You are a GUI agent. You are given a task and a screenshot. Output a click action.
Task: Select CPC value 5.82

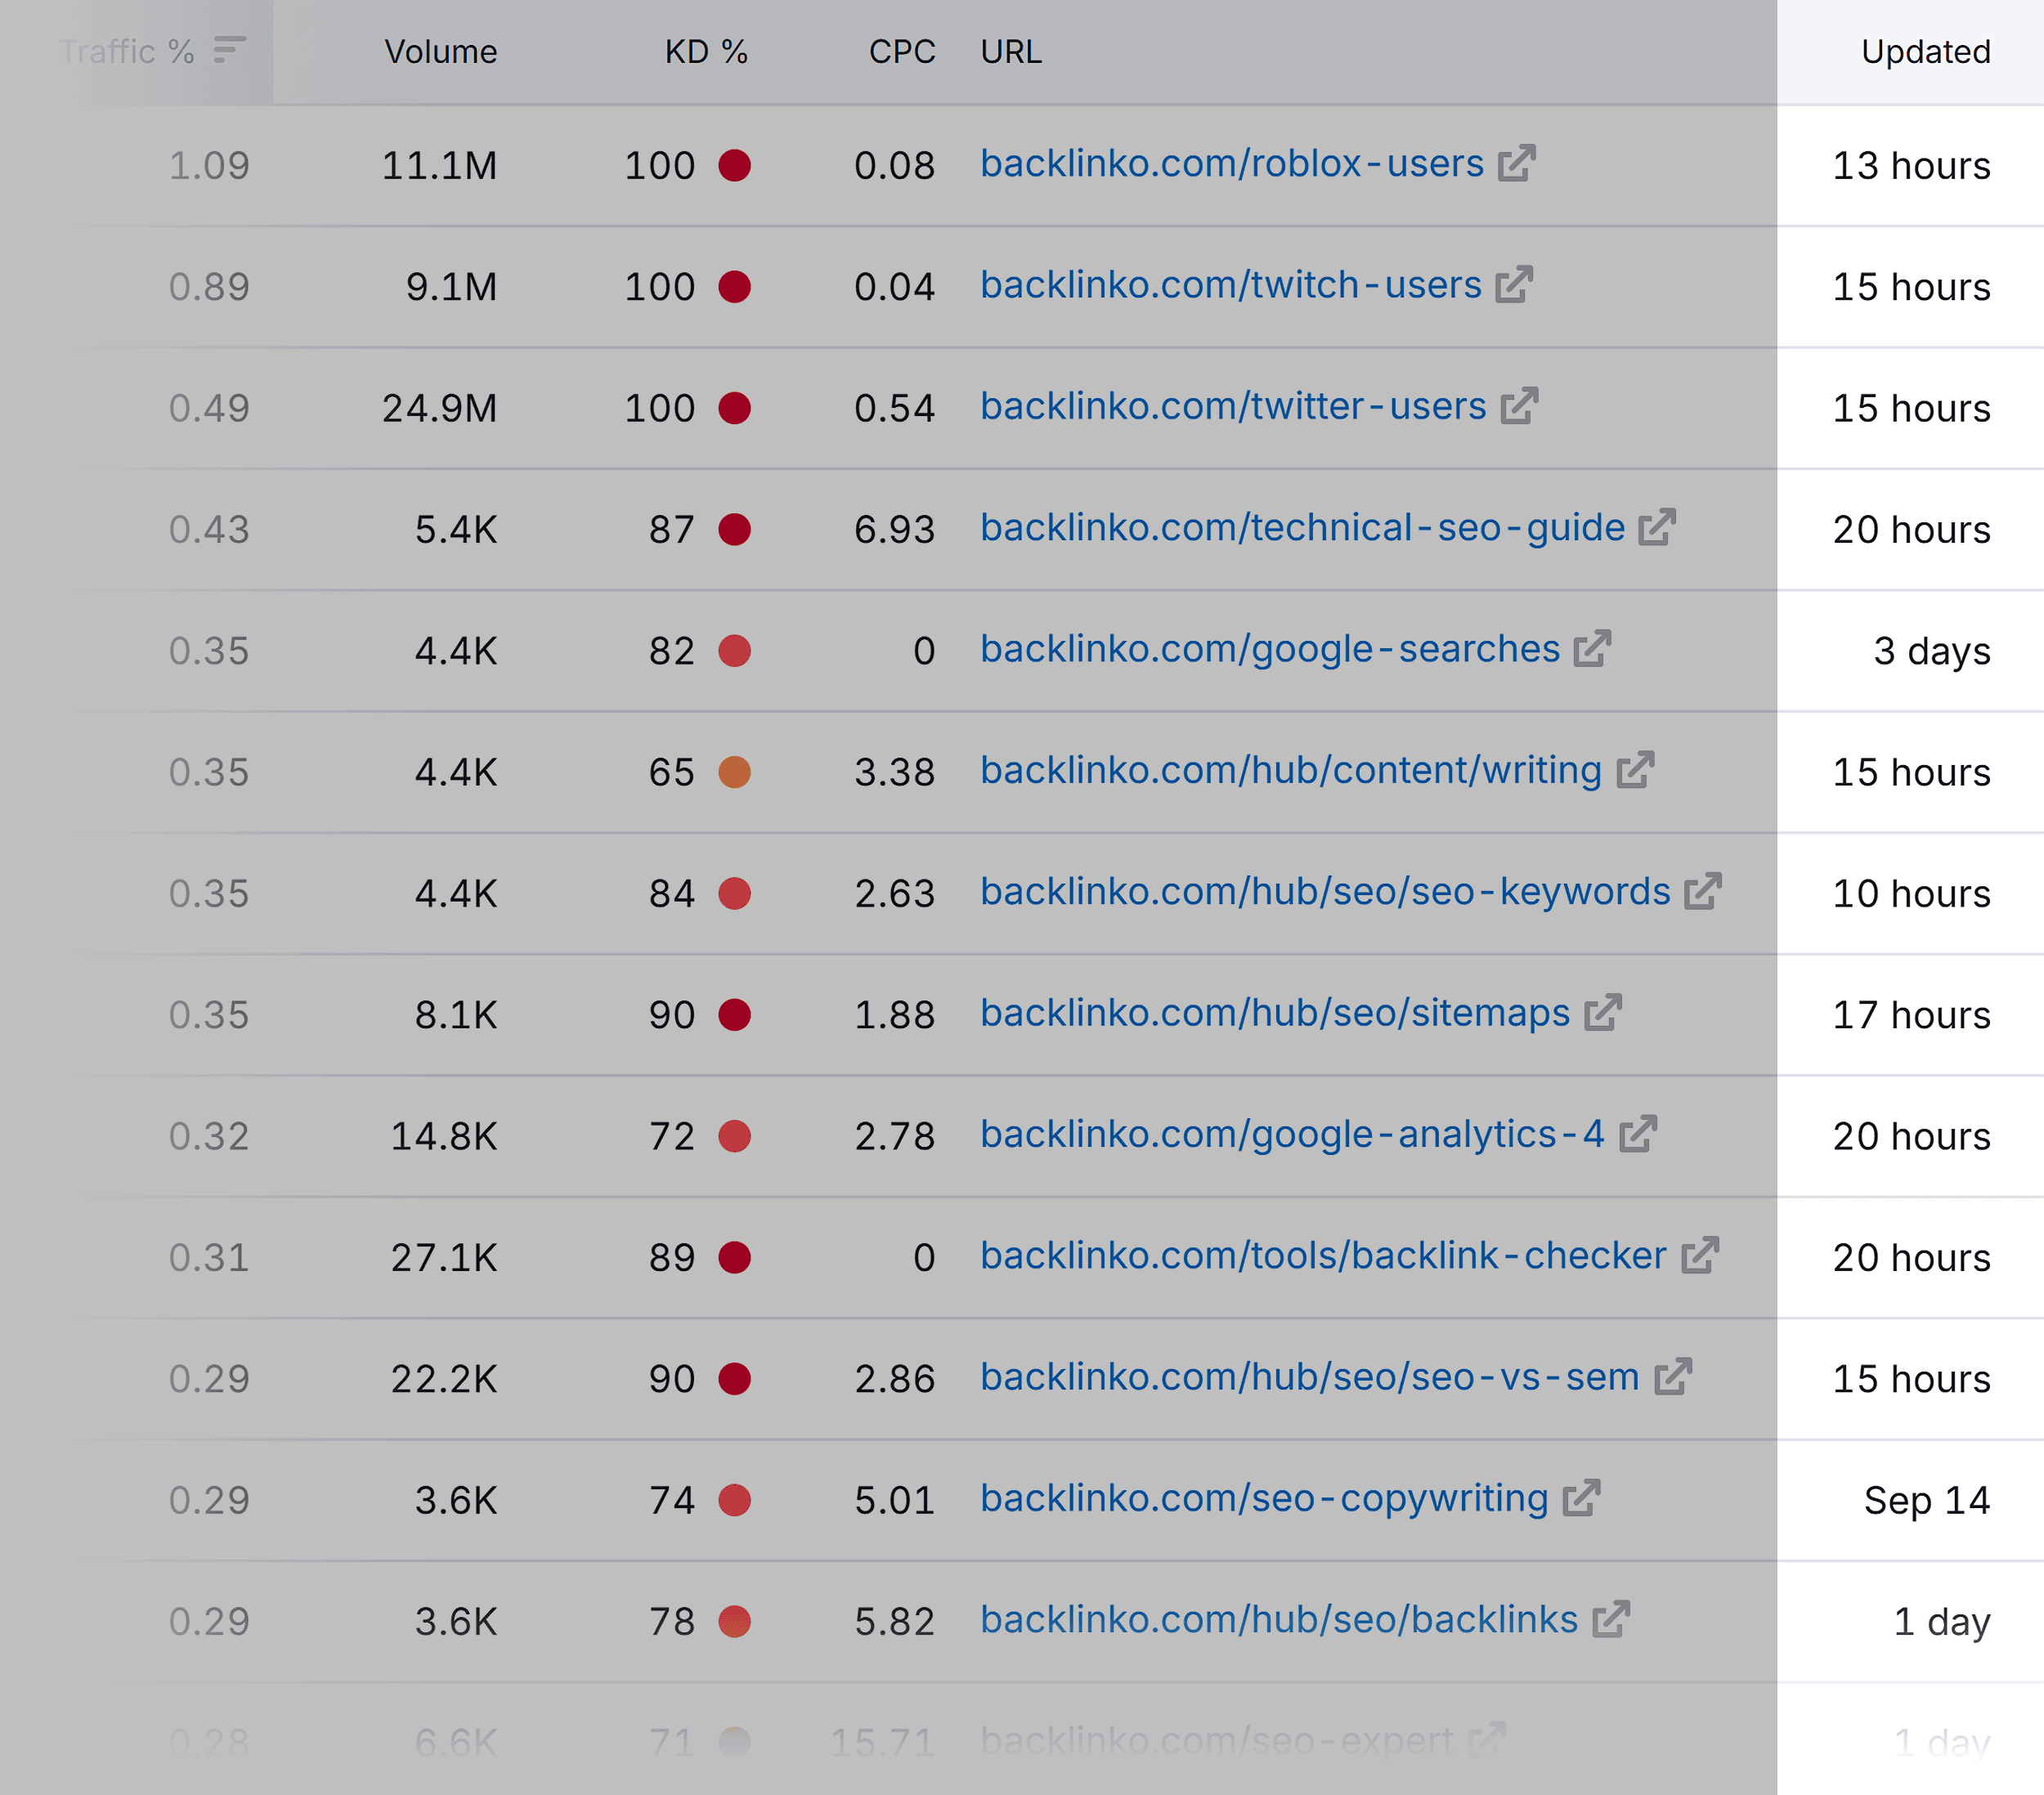894,1621
